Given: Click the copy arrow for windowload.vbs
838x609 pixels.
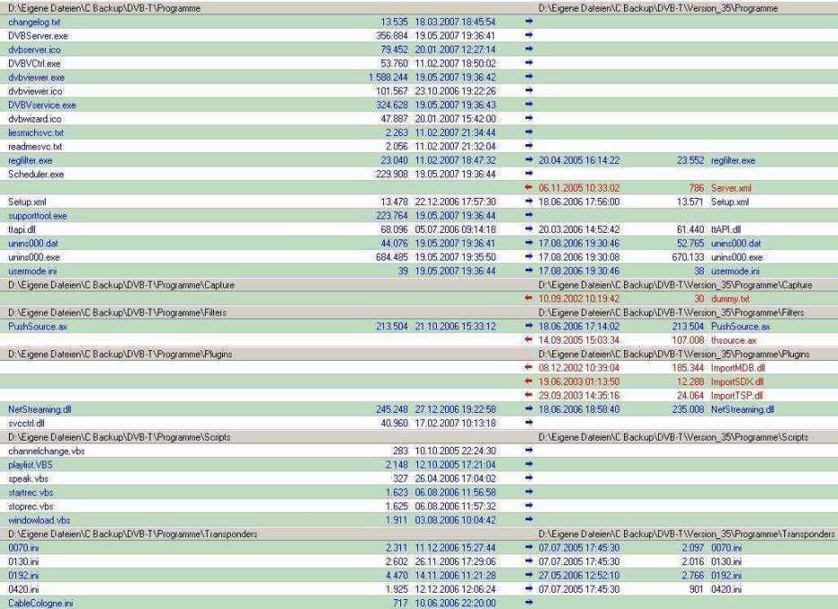Looking at the screenshot, I should click(529, 519).
